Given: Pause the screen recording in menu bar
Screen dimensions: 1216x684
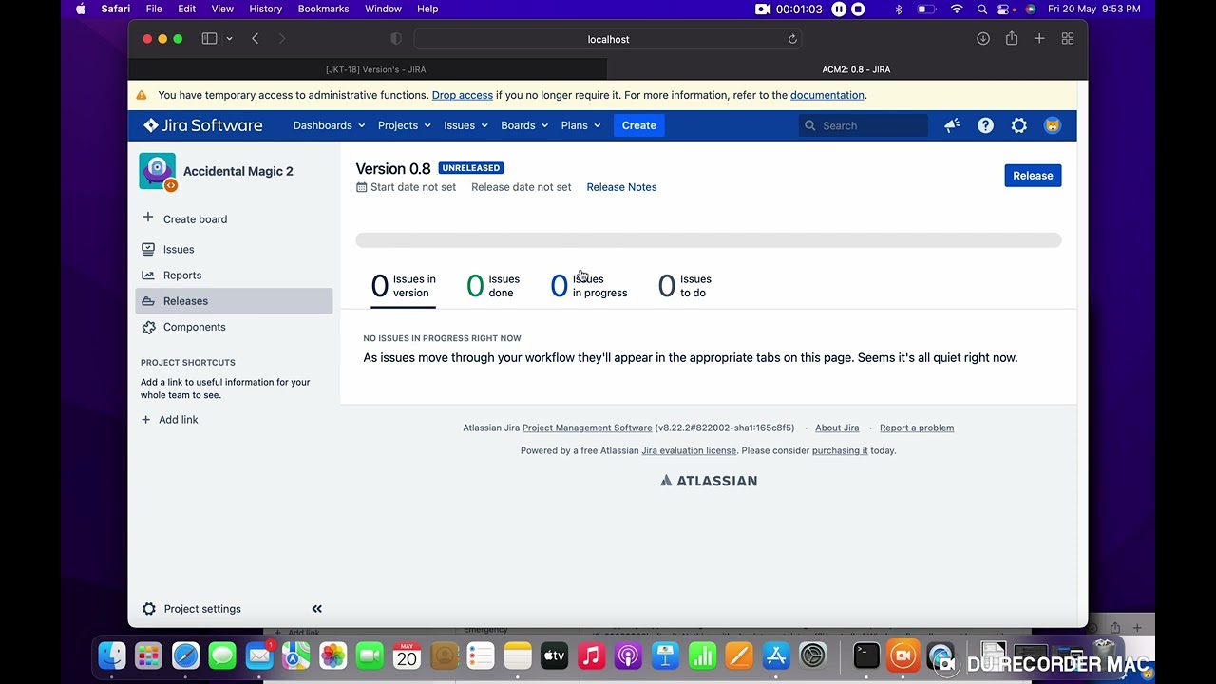Looking at the screenshot, I should tap(839, 9).
